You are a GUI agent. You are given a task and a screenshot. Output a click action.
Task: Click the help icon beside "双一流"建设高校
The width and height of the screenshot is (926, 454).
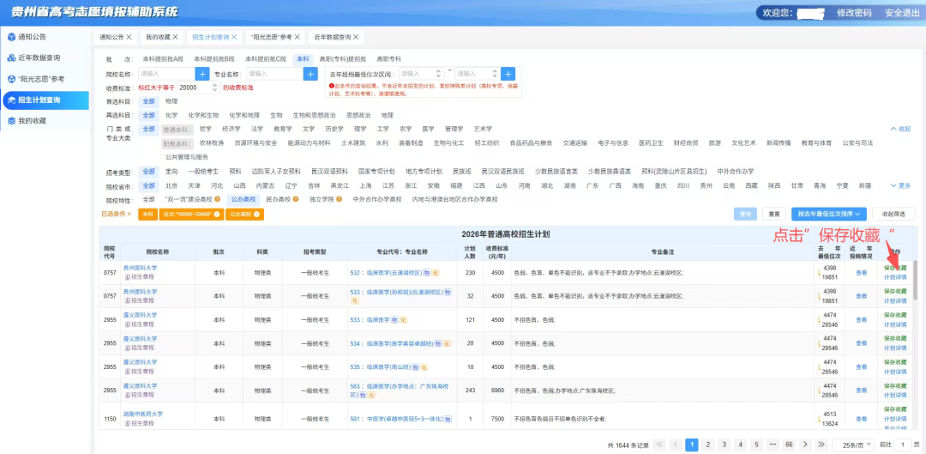pyautogui.click(x=217, y=199)
